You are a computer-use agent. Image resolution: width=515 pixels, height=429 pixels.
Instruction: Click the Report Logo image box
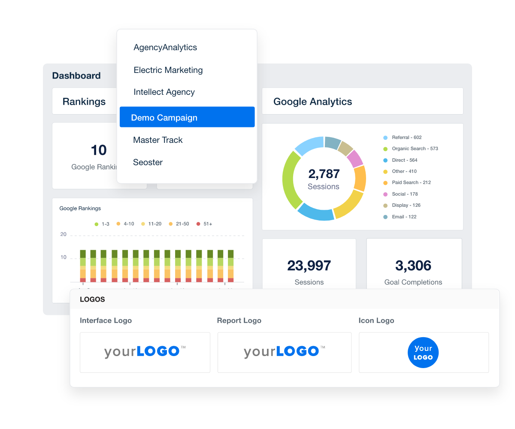pos(285,352)
